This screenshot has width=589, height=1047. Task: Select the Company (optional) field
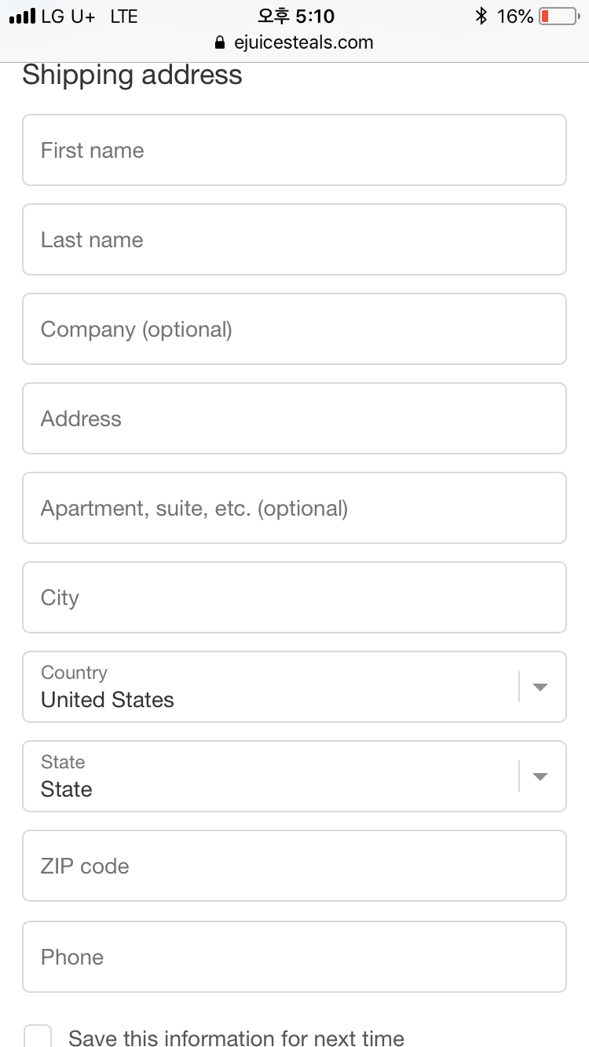[294, 329]
